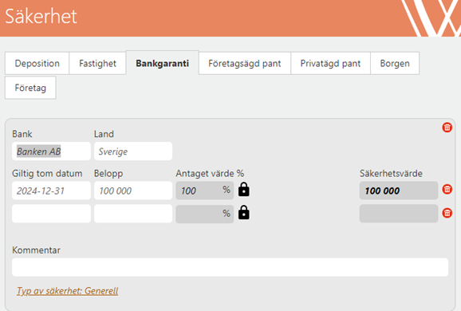Click the Säkerhetsvärde label
The height and width of the screenshot is (311, 461).
pyautogui.click(x=391, y=173)
